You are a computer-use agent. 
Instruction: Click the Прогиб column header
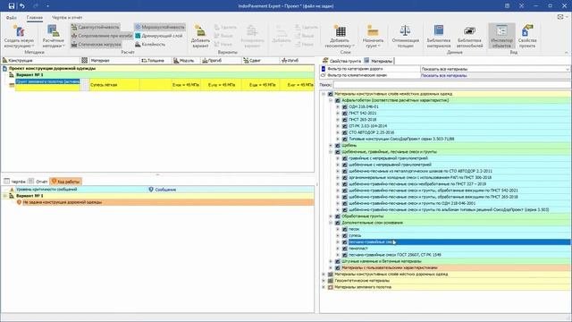click(x=221, y=60)
